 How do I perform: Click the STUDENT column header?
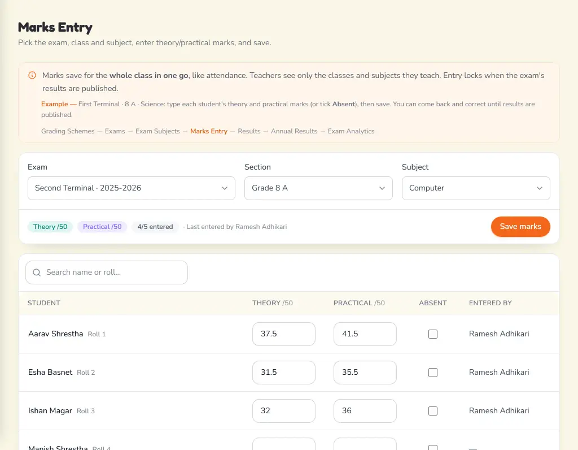point(44,303)
